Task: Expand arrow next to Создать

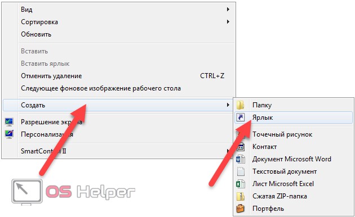Action: pos(228,105)
